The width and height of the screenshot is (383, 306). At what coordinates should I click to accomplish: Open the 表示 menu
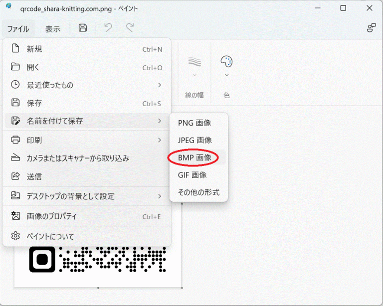(x=53, y=29)
